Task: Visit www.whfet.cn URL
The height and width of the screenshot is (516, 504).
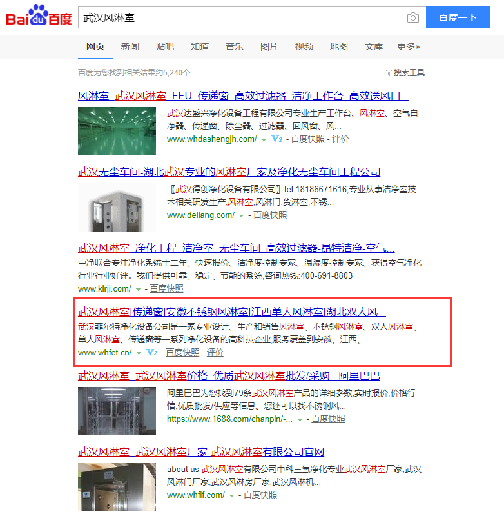Action: coord(105,353)
